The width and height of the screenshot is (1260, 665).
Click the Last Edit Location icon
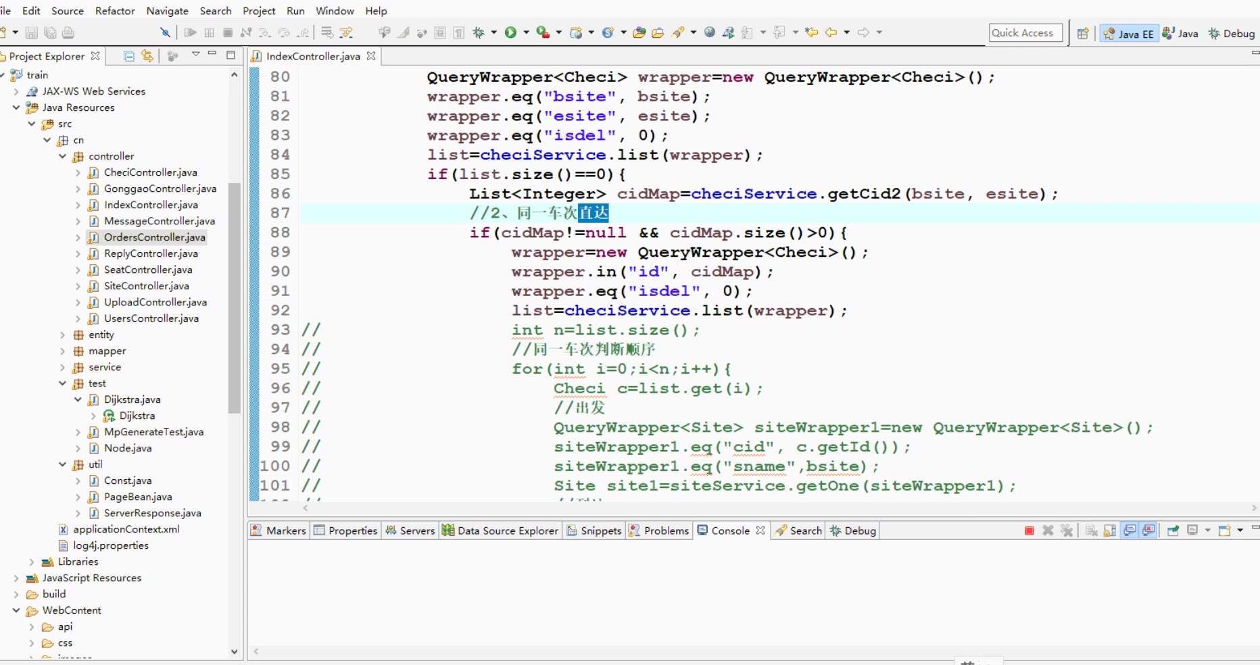pos(812,32)
